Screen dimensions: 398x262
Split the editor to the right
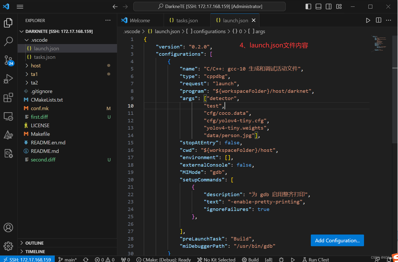tap(379, 20)
